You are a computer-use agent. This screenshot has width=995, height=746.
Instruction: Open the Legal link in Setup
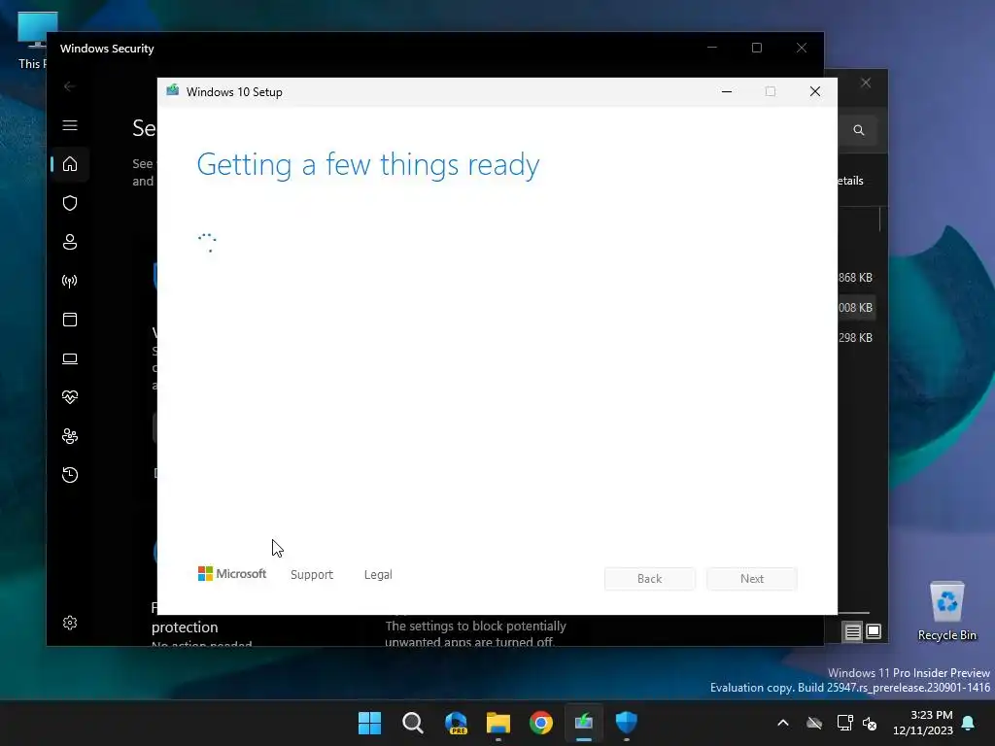click(378, 575)
